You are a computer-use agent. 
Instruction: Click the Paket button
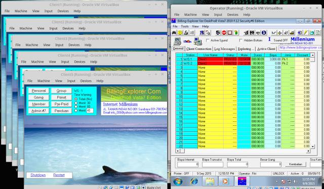(61, 98)
